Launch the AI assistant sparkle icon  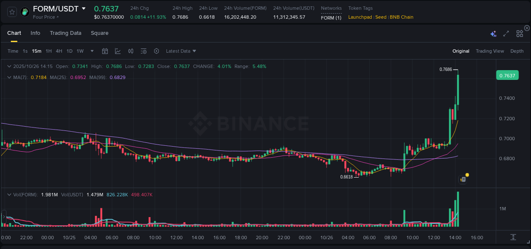[493, 33]
